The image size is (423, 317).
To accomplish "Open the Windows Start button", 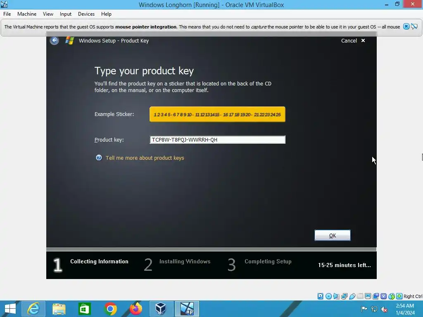I will (10, 309).
